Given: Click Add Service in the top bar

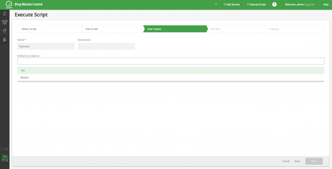Looking at the screenshot, I should tap(231, 5).
